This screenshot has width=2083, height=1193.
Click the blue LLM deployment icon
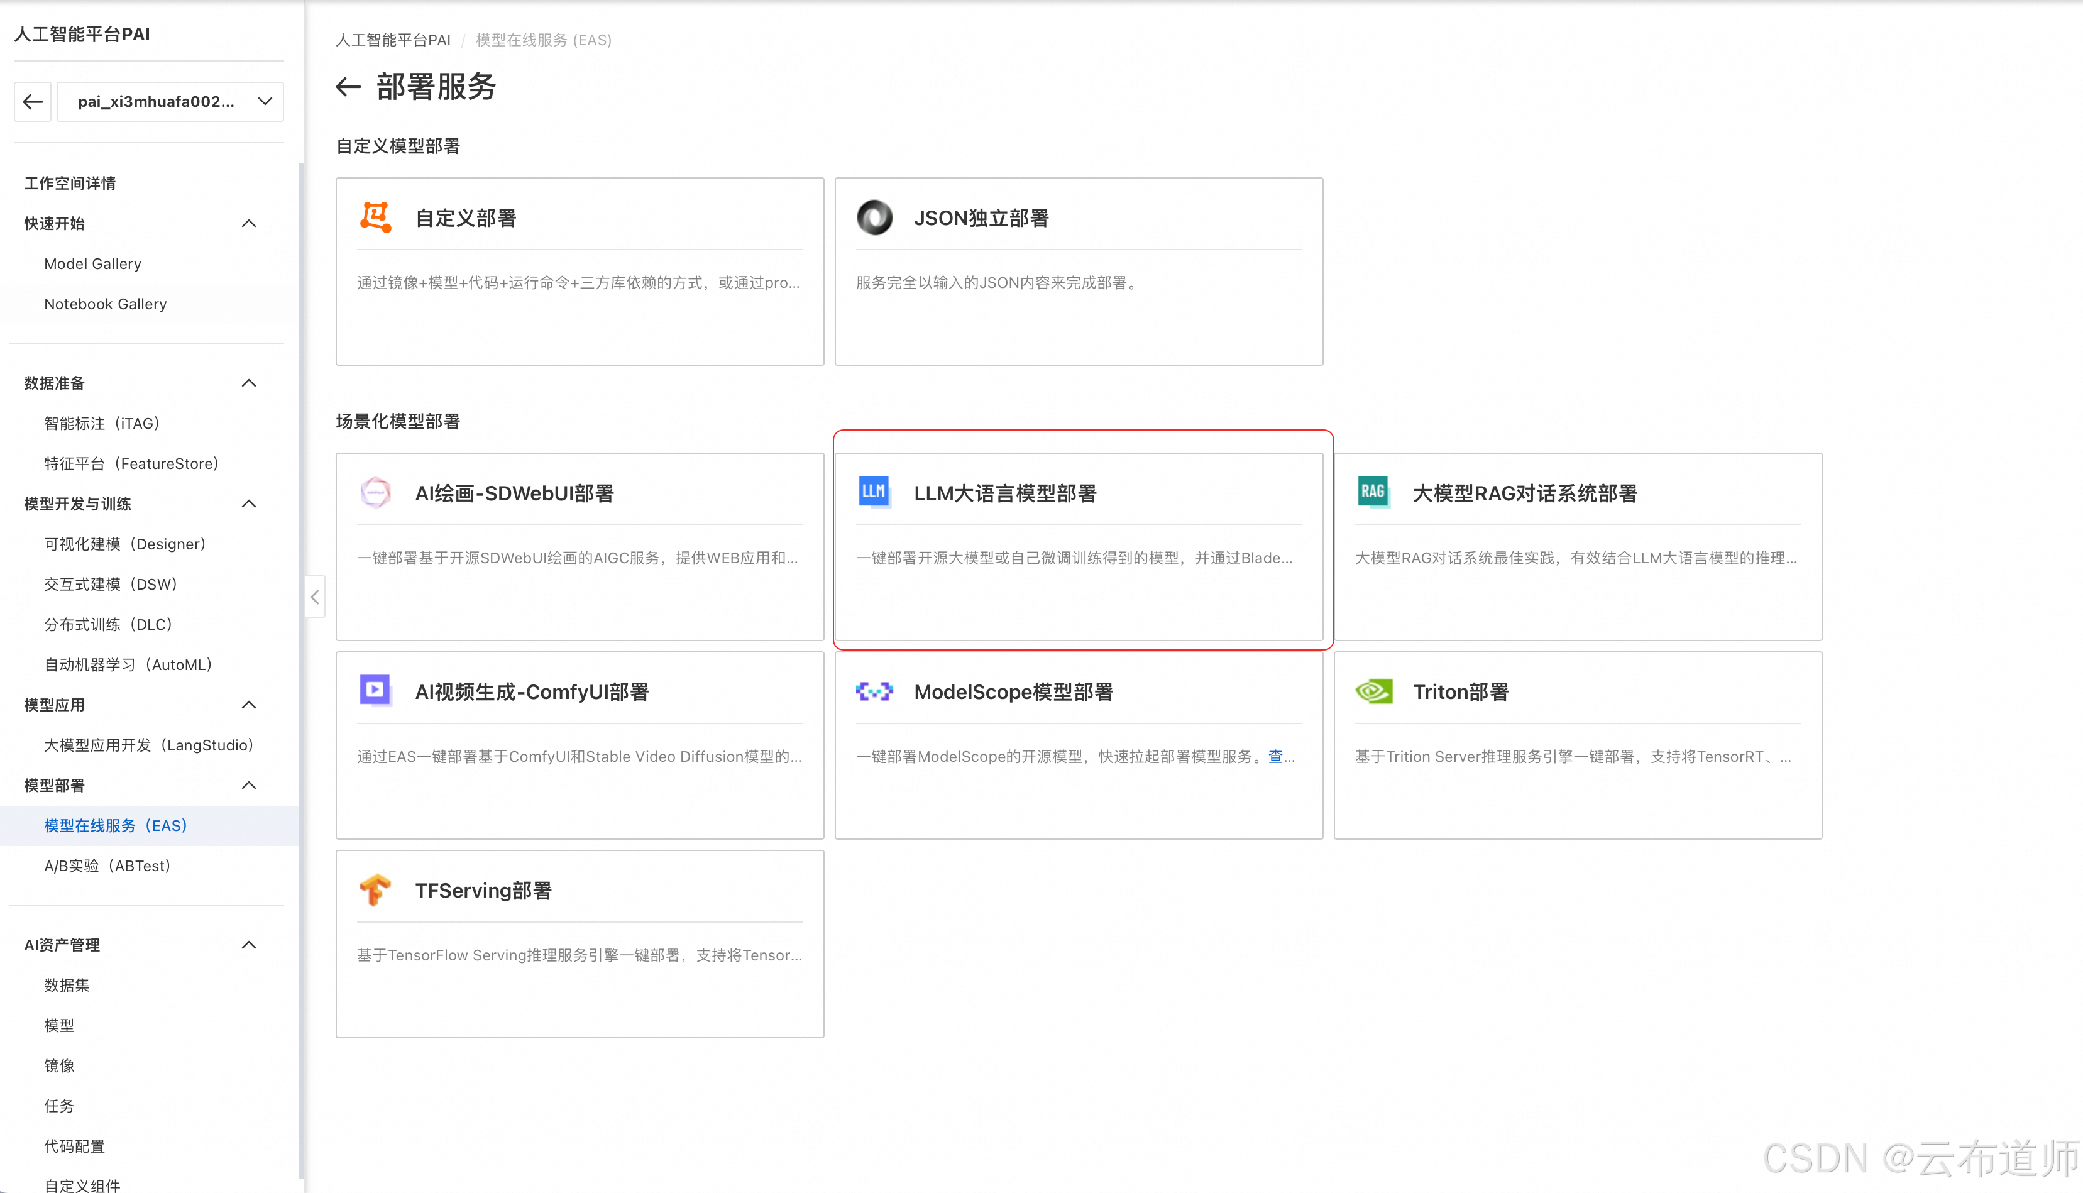[x=874, y=492]
